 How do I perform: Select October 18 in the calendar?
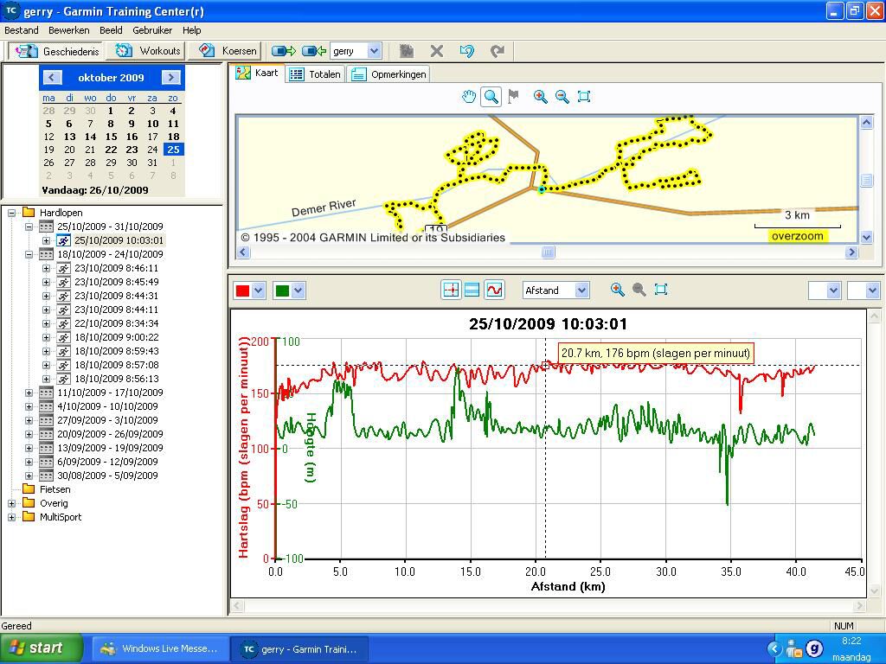(173, 137)
